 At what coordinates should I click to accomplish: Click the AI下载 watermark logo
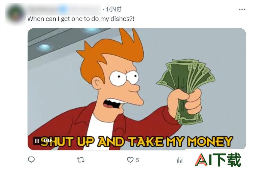coord(218,160)
